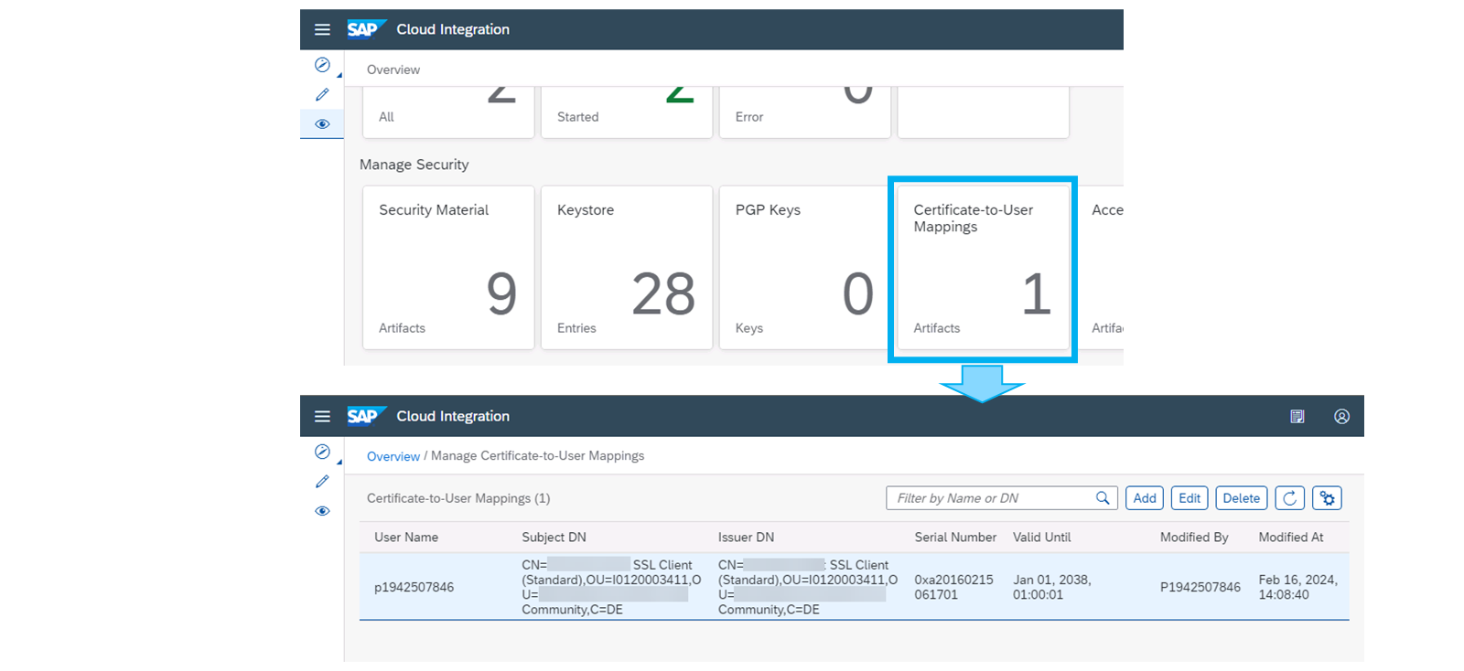Click the Overview breadcrumb link
The image size is (1464, 671).
point(393,456)
